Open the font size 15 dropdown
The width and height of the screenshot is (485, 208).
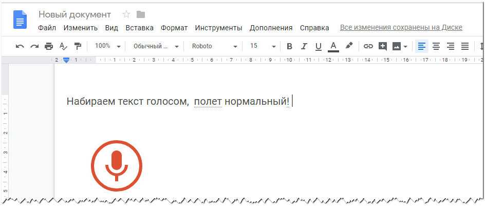coord(263,46)
